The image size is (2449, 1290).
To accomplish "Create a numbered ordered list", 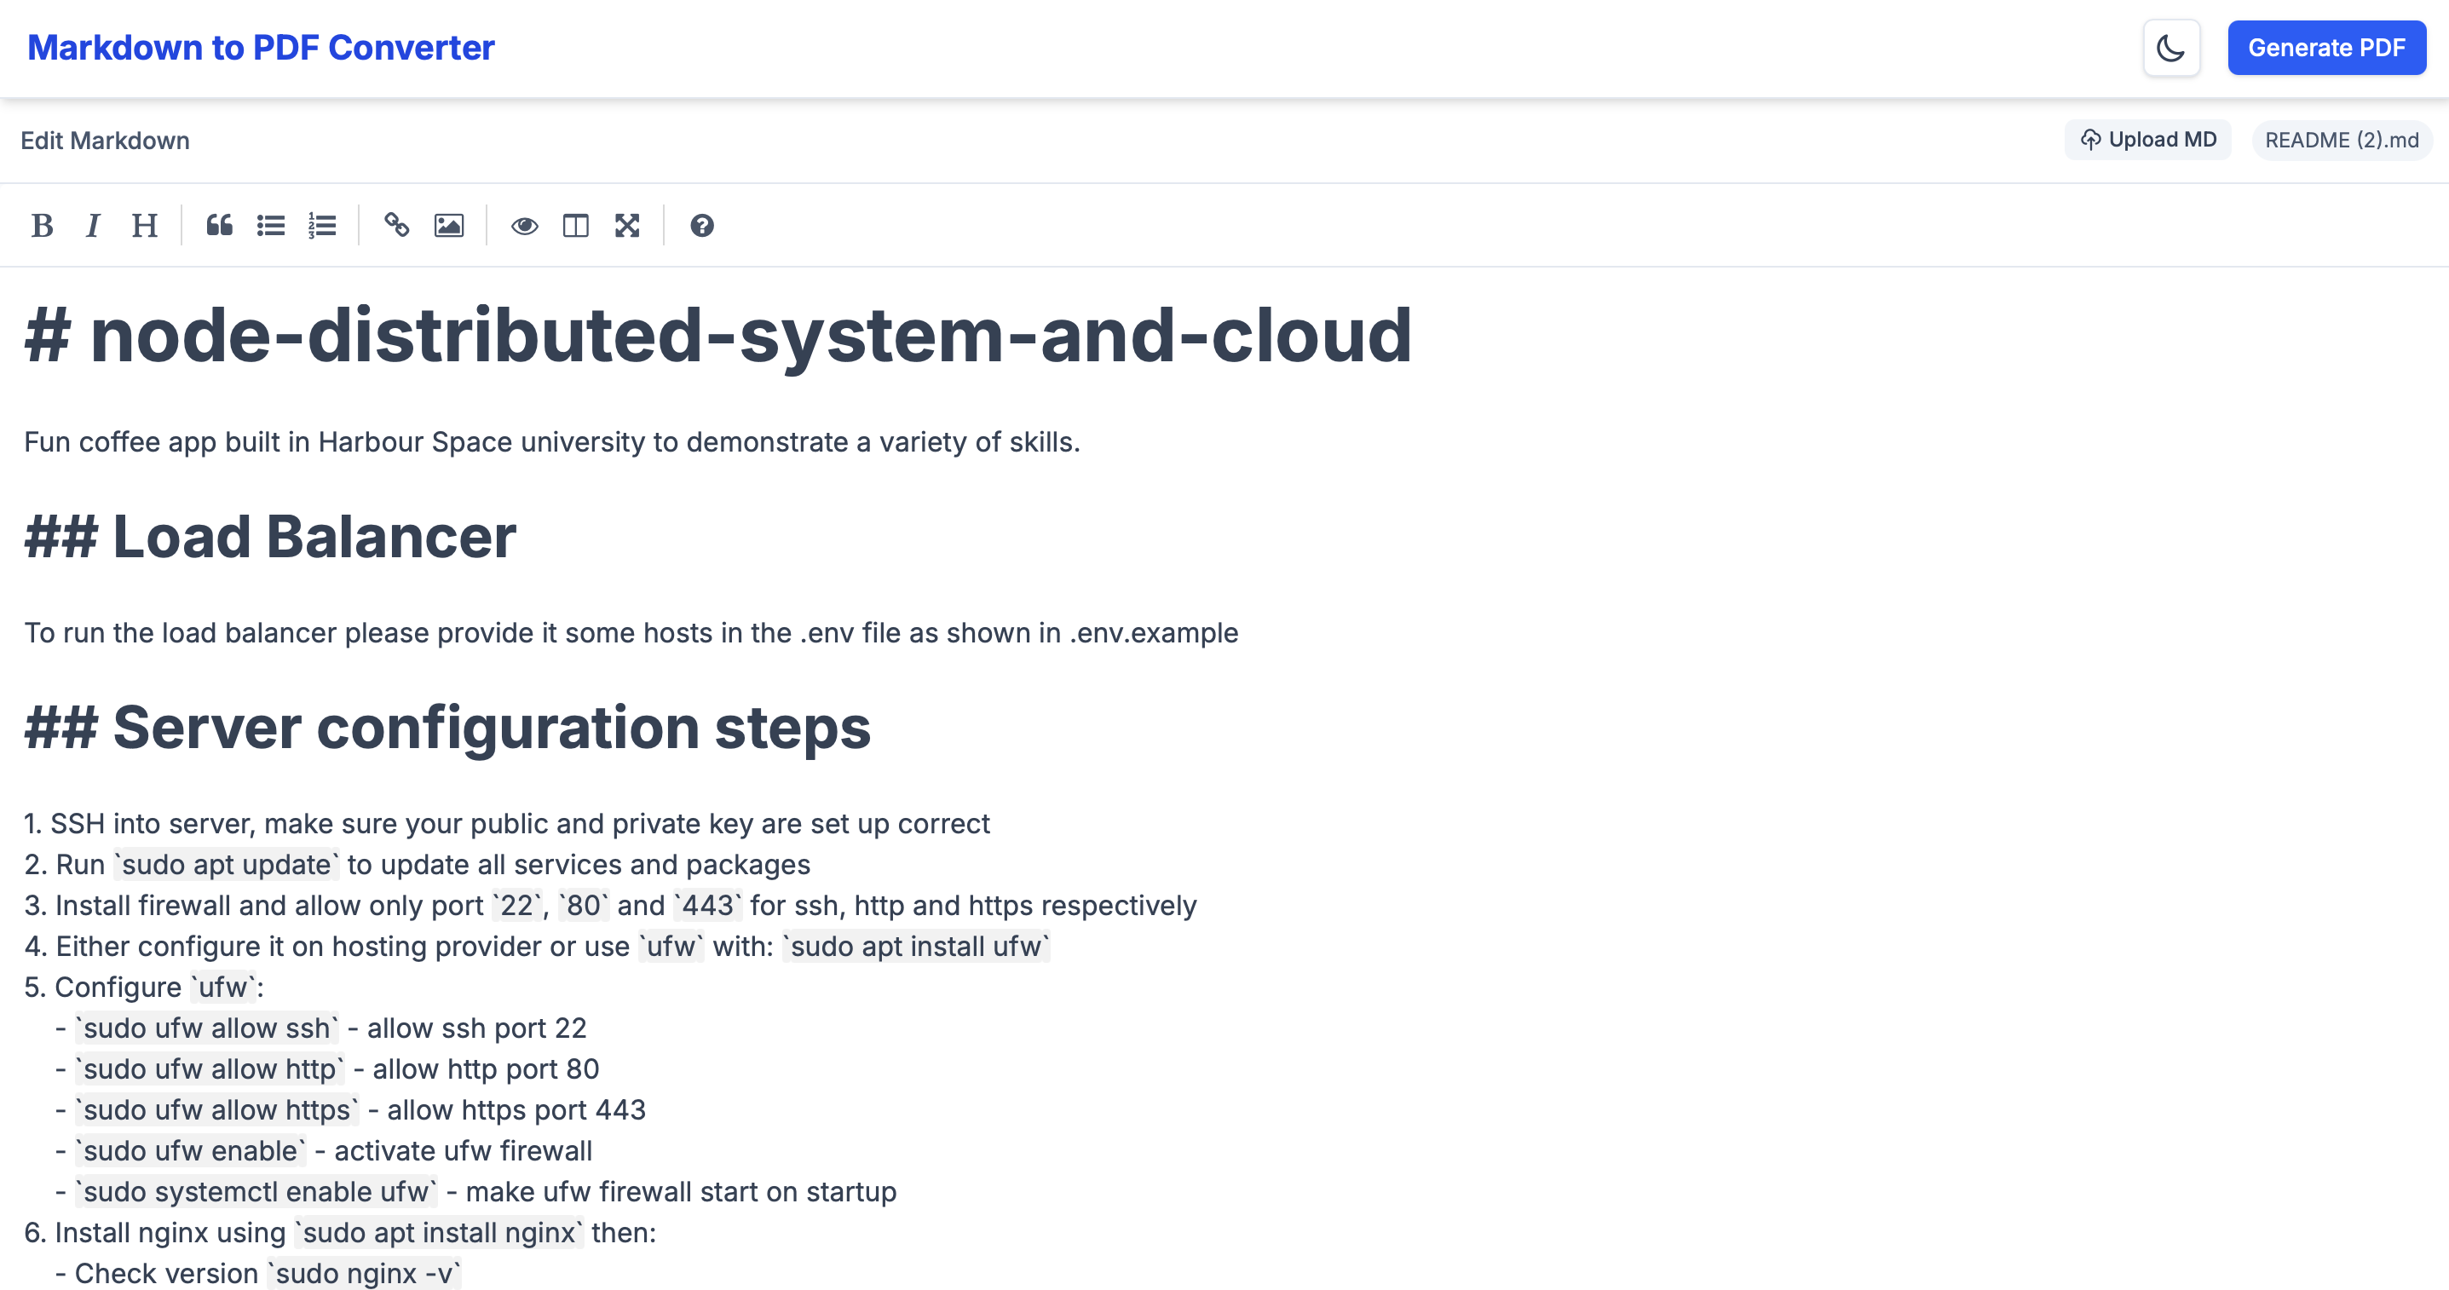I will click(x=322, y=225).
